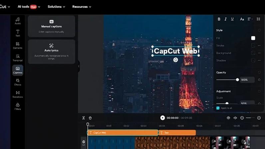Screen dimensions: 265x149
Task: Open the Transcript panel in sidebar
Action: coord(18,58)
